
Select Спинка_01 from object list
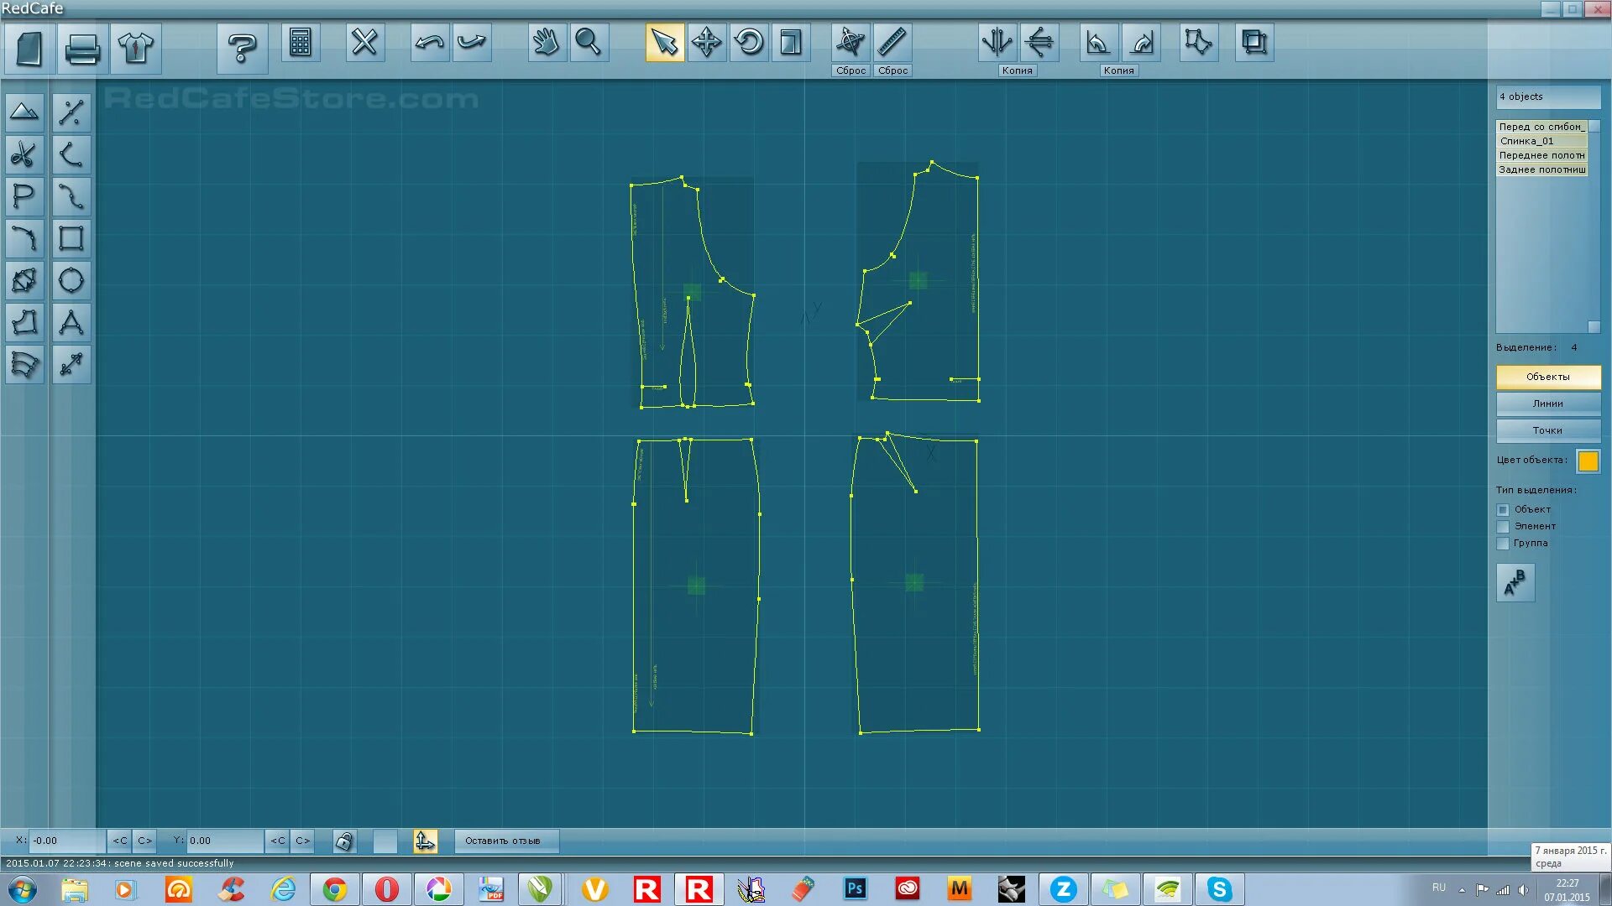1539,140
